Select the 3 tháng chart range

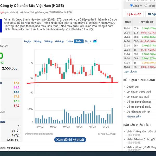tap(48, 41)
